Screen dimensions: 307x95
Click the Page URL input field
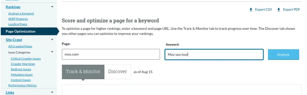[x=111, y=55]
